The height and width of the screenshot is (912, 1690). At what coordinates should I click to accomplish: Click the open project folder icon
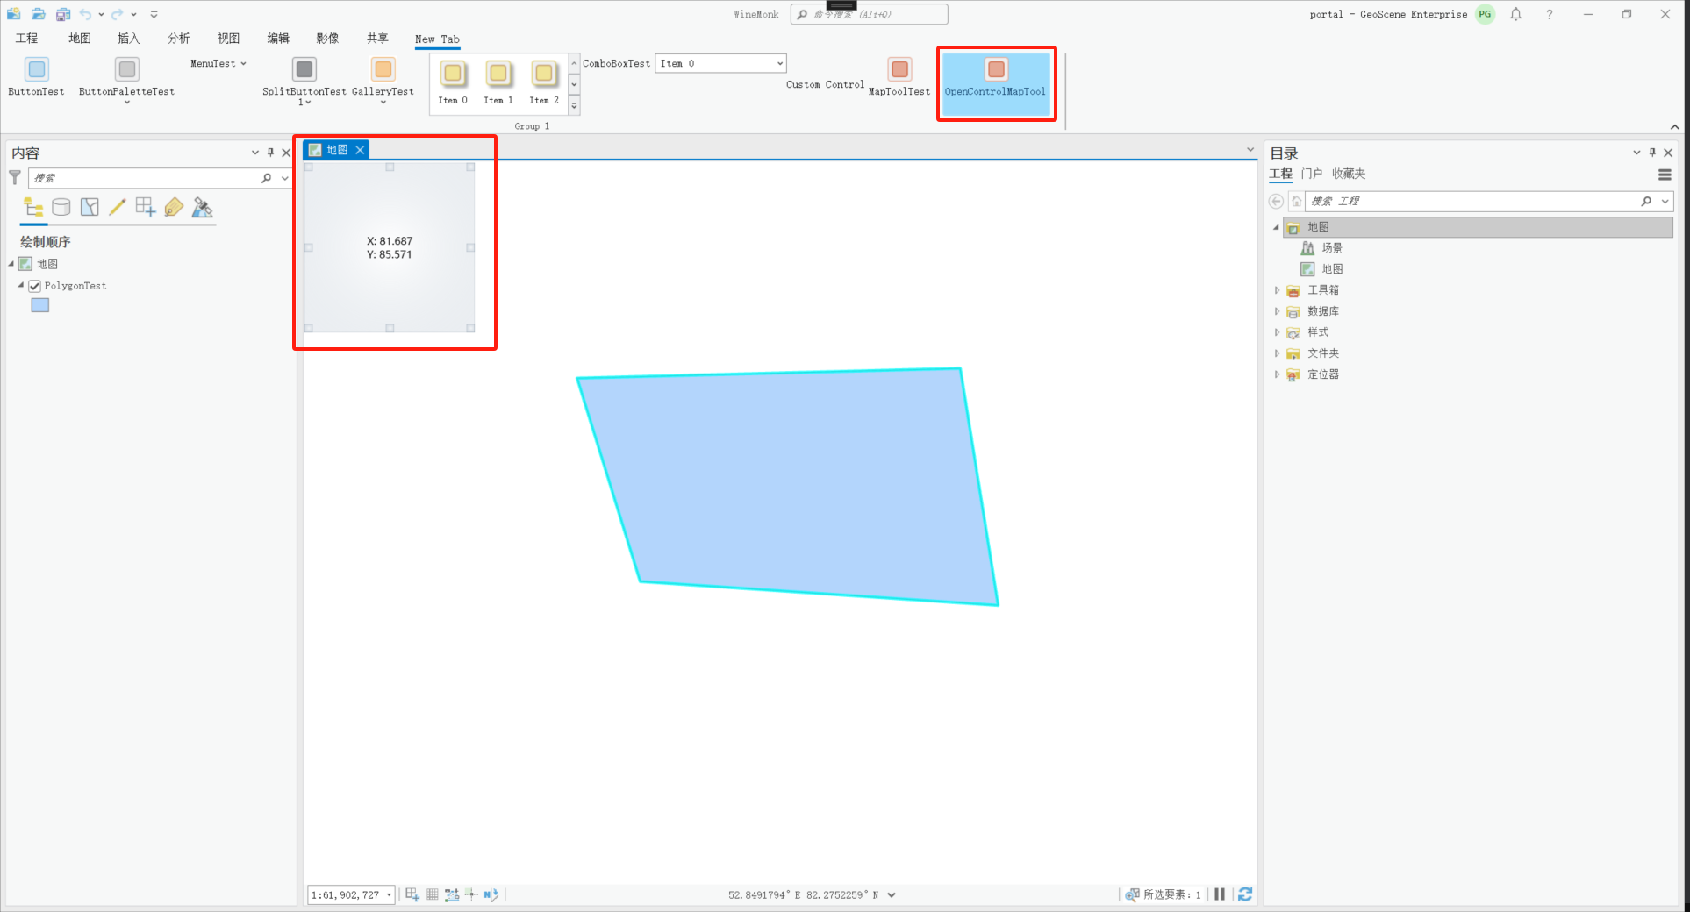click(39, 14)
